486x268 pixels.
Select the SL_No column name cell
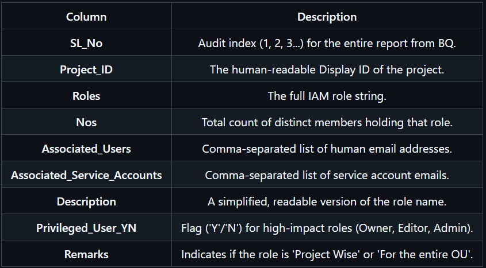click(x=86, y=43)
